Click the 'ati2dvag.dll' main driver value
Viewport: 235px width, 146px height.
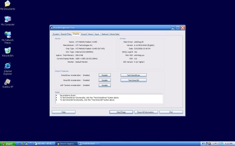[139, 42]
